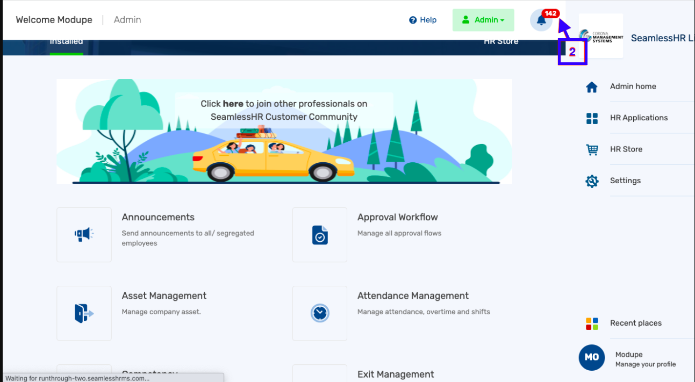The image size is (695, 382).
Task: Open the notifications bell icon
Action: click(x=541, y=20)
